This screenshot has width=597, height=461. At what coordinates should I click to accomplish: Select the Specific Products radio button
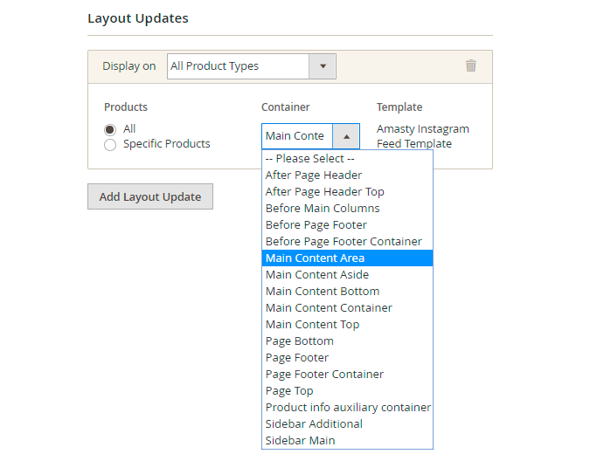coord(110,145)
